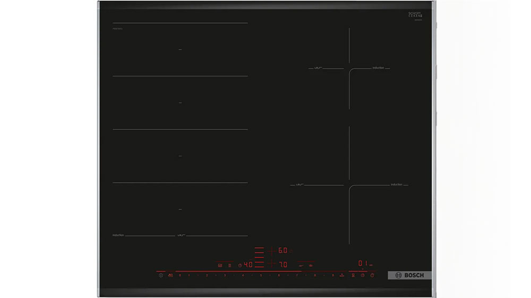Tap the flex zone join icon

(220, 266)
